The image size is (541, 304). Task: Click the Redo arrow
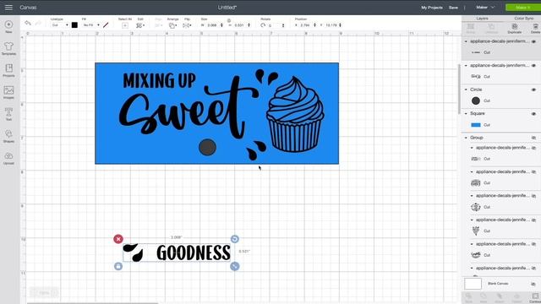(x=38, y=24)
